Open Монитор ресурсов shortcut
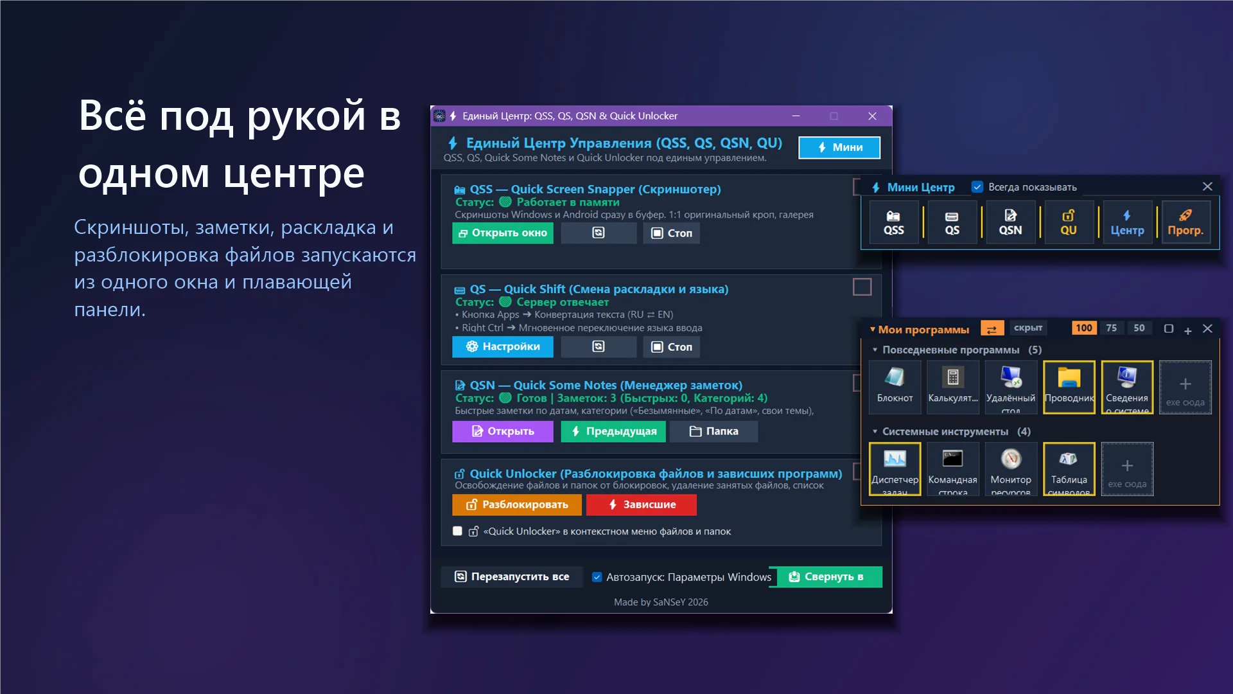The width and height of the screenshot is (1233, 694). pyautogui.click(x=1011, y=468)
